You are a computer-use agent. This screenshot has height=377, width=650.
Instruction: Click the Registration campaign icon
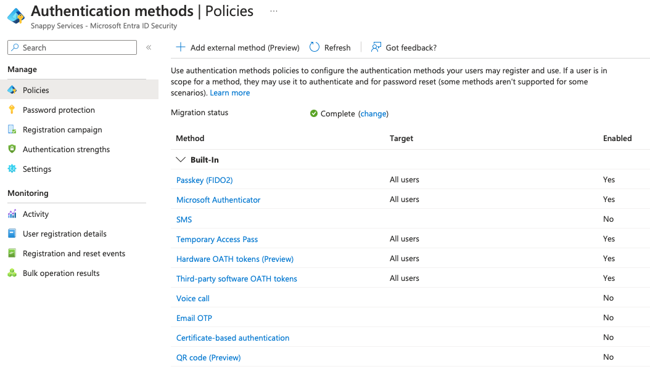coord(12,130)
